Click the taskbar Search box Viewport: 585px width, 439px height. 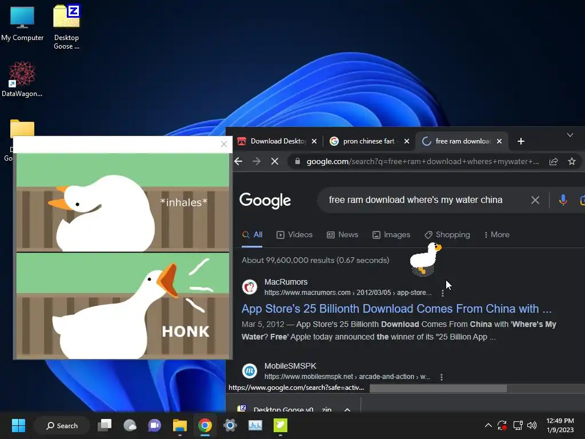(x=62, y=425)
